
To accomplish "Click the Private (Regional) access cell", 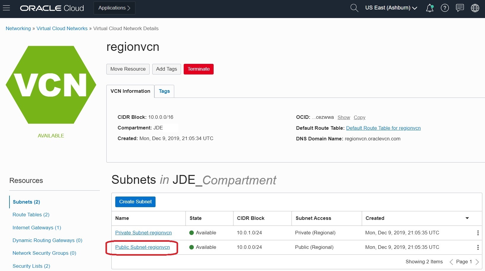I will [x=315, y=233].
